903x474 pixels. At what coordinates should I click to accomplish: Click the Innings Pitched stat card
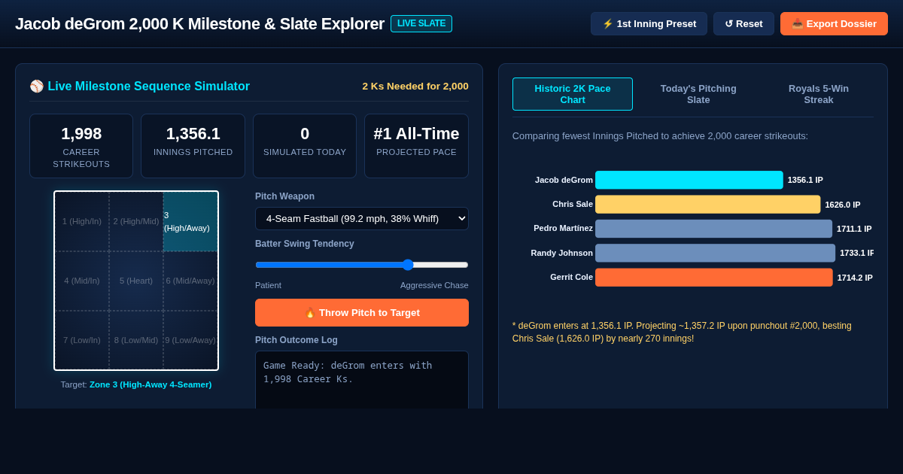193,146
